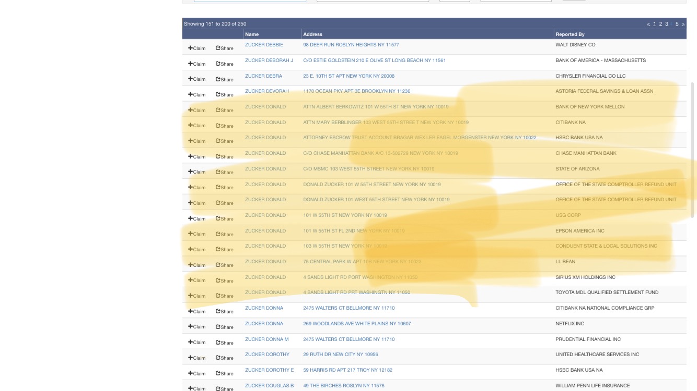Share the ZUCKER DEVORAH record
The image size is (697, 391).
tap(225, 94)
